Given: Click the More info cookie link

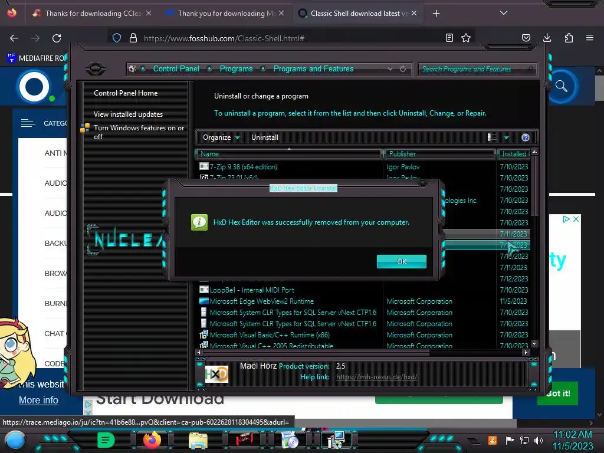Looking at the screenshot, I should [38, 401].
